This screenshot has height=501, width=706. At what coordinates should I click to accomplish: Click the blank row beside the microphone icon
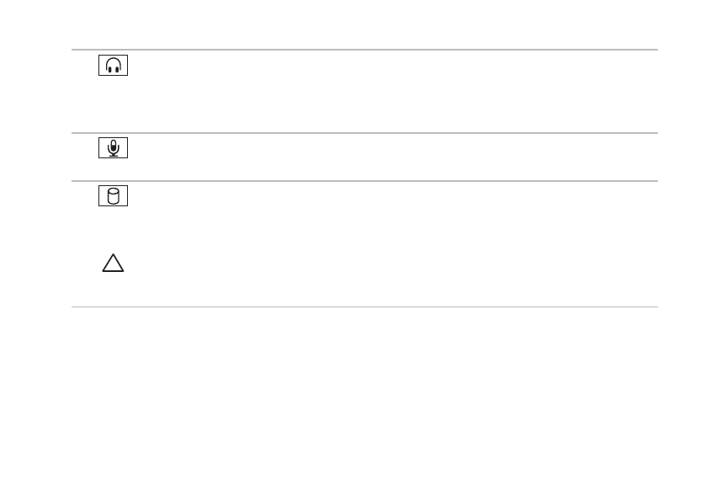tap(394, 157)
